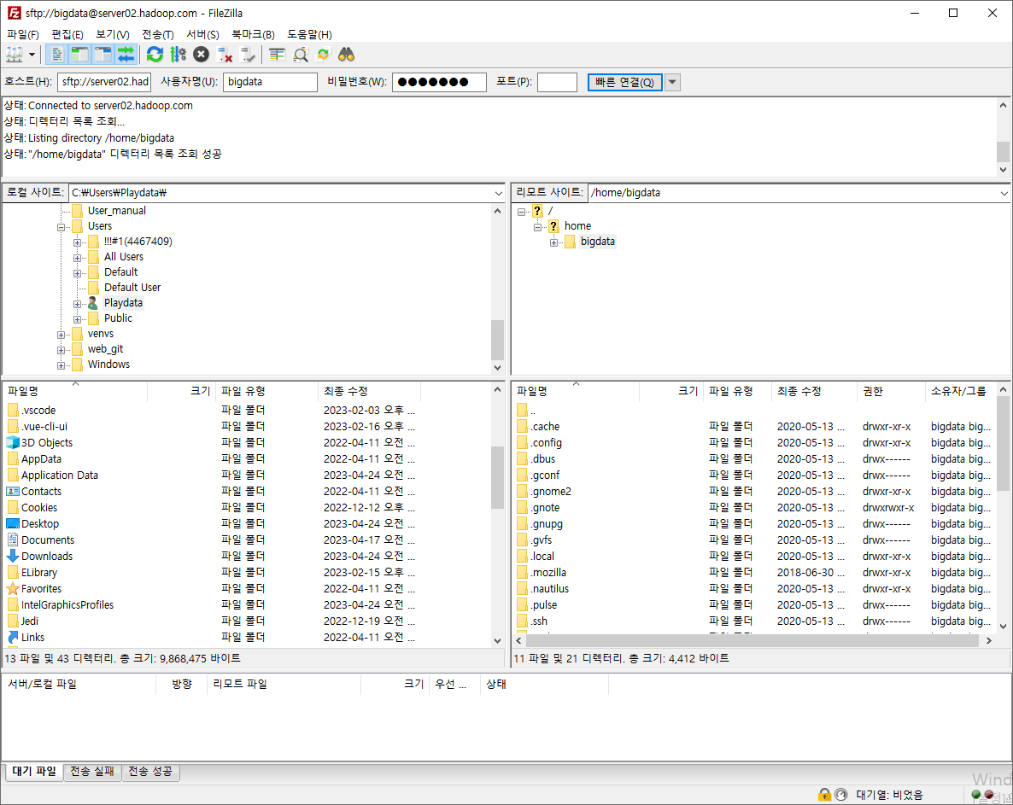Select the Public folder in local tree
Image resolution: width=1013 pixels, height=805 pixels.
point(118,318)
